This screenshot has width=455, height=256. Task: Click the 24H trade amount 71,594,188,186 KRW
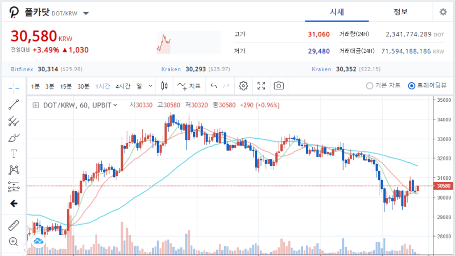coord(412,51)
